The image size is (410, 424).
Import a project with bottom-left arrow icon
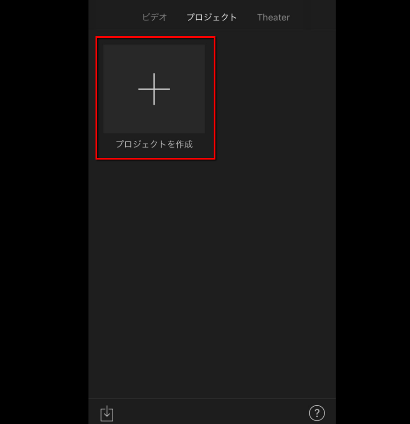[107, 413]
